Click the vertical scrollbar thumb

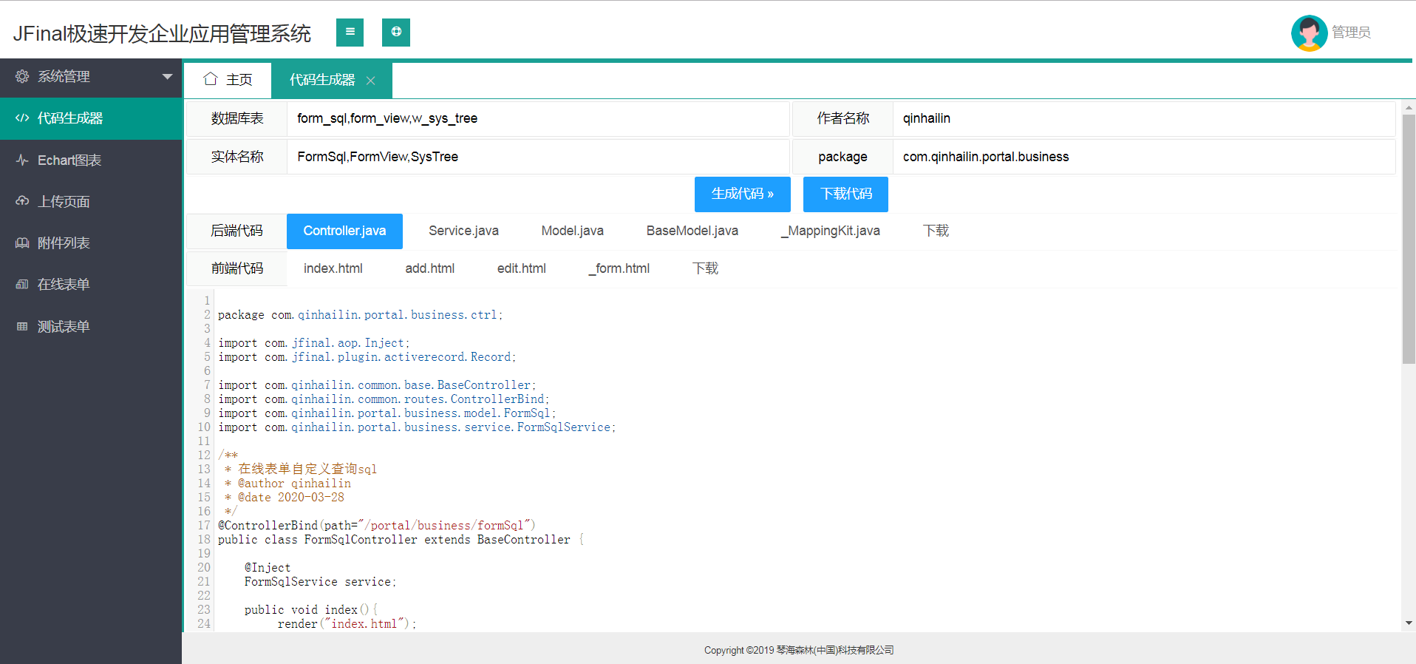[1409, 239]
